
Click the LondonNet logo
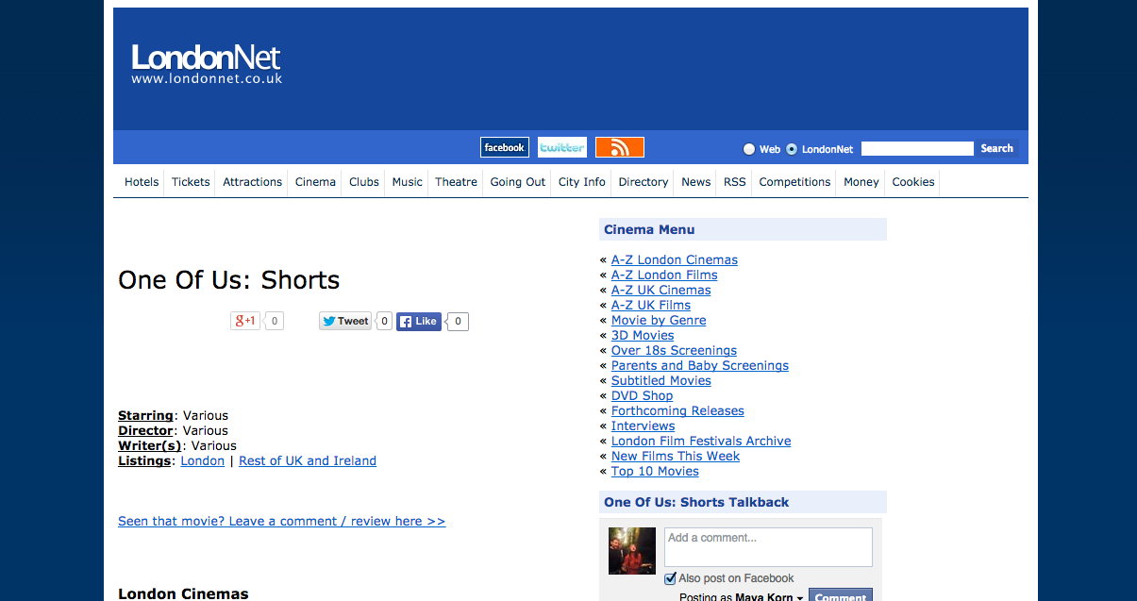[207, 64]
